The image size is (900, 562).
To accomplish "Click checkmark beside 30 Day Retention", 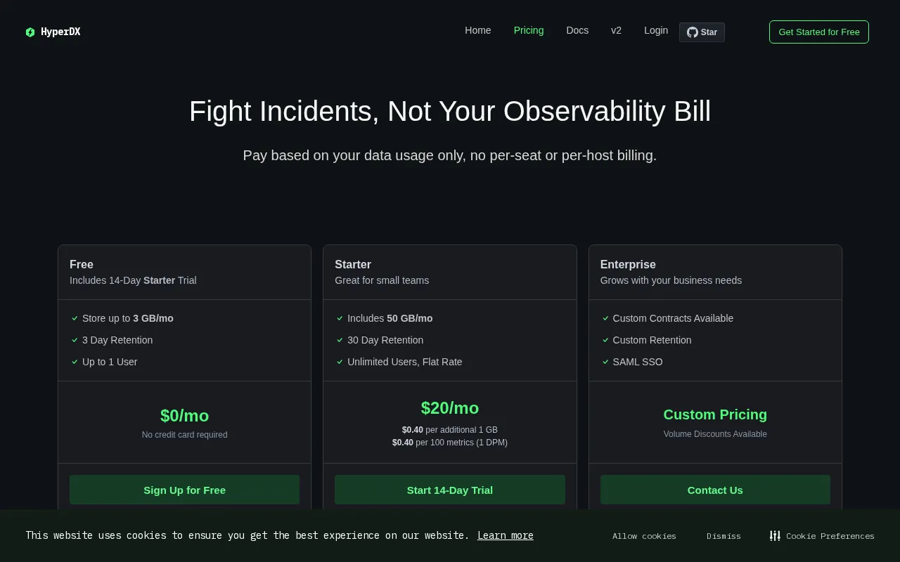I will click(340, 340).
